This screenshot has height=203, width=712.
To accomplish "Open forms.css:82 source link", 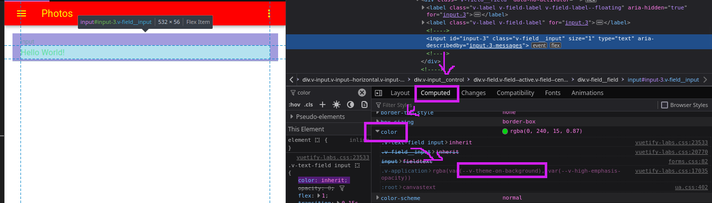I will coord(688,161).
